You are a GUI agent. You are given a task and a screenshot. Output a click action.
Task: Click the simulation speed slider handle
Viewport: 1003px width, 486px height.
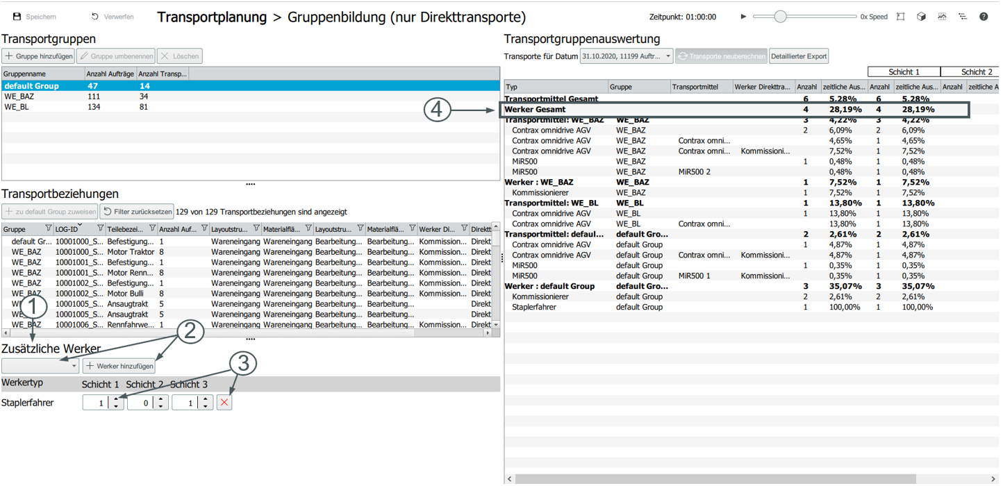pos(780,17)
